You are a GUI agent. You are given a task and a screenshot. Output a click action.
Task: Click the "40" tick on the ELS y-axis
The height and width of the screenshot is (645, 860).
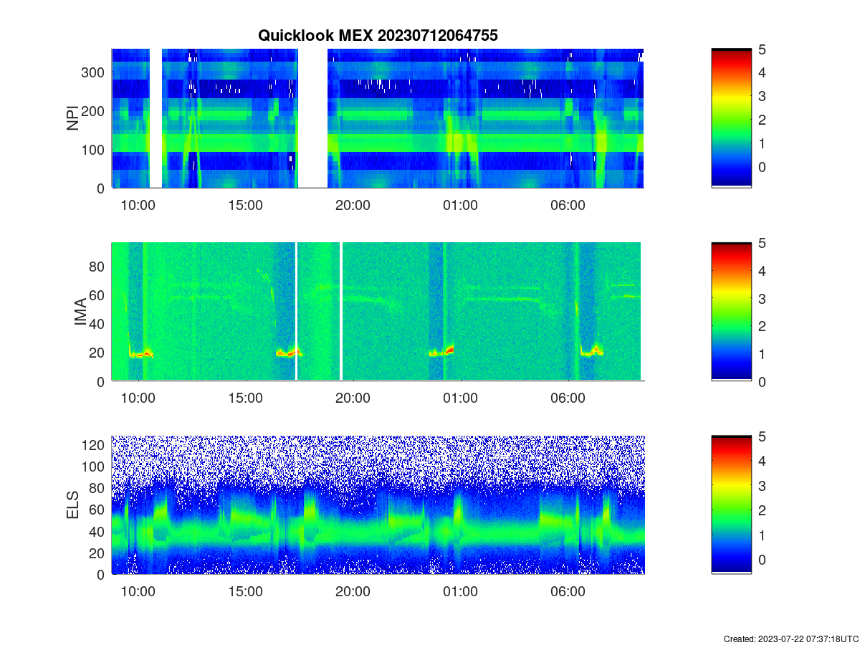point(98,531)
